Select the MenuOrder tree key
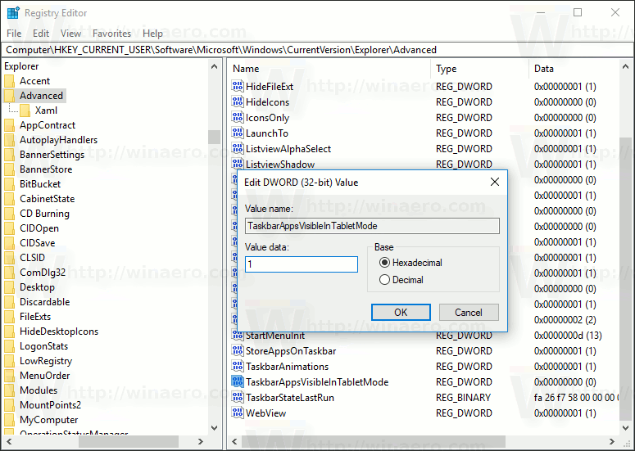Image resolution: width=635 pixels, height=451 pixels. click(44, 376)
